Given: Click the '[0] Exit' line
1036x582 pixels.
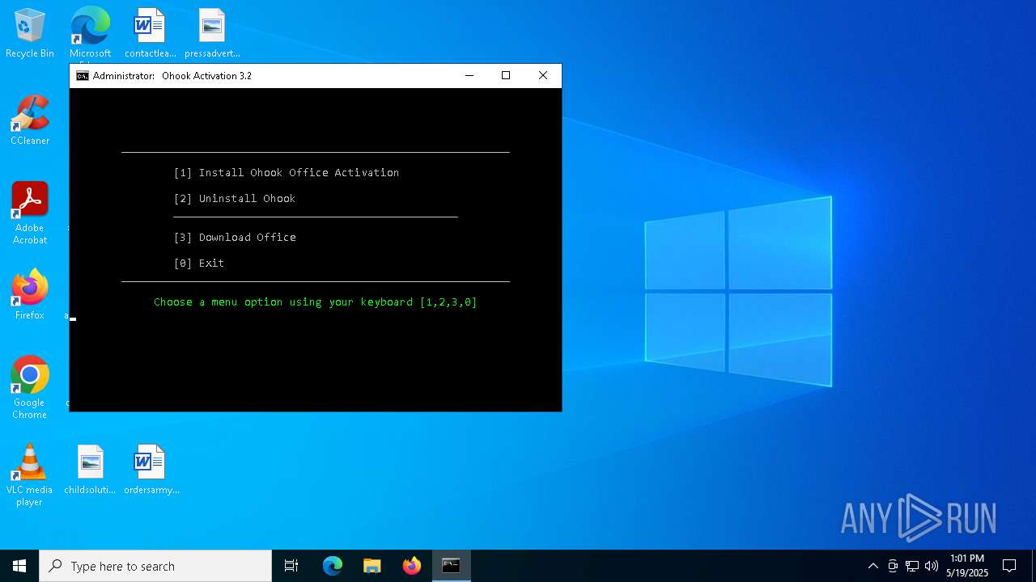Looking at the screenshot, I should [x=199, y=263].
